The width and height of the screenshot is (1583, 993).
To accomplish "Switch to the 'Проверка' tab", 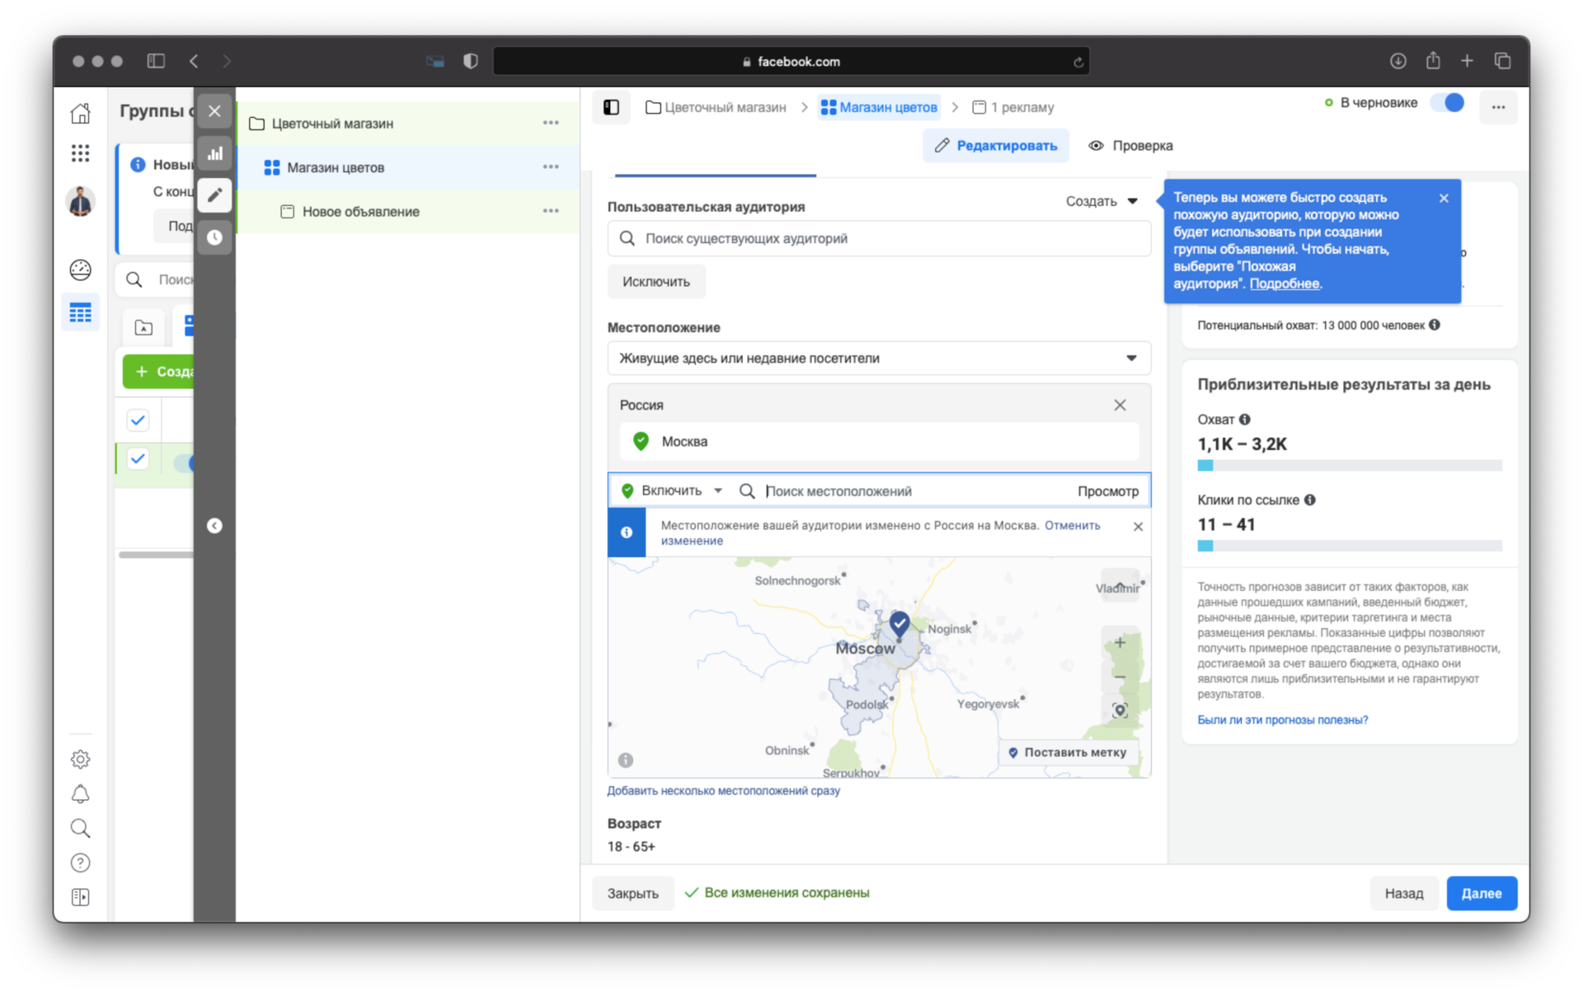I will tap(1132, 145).
